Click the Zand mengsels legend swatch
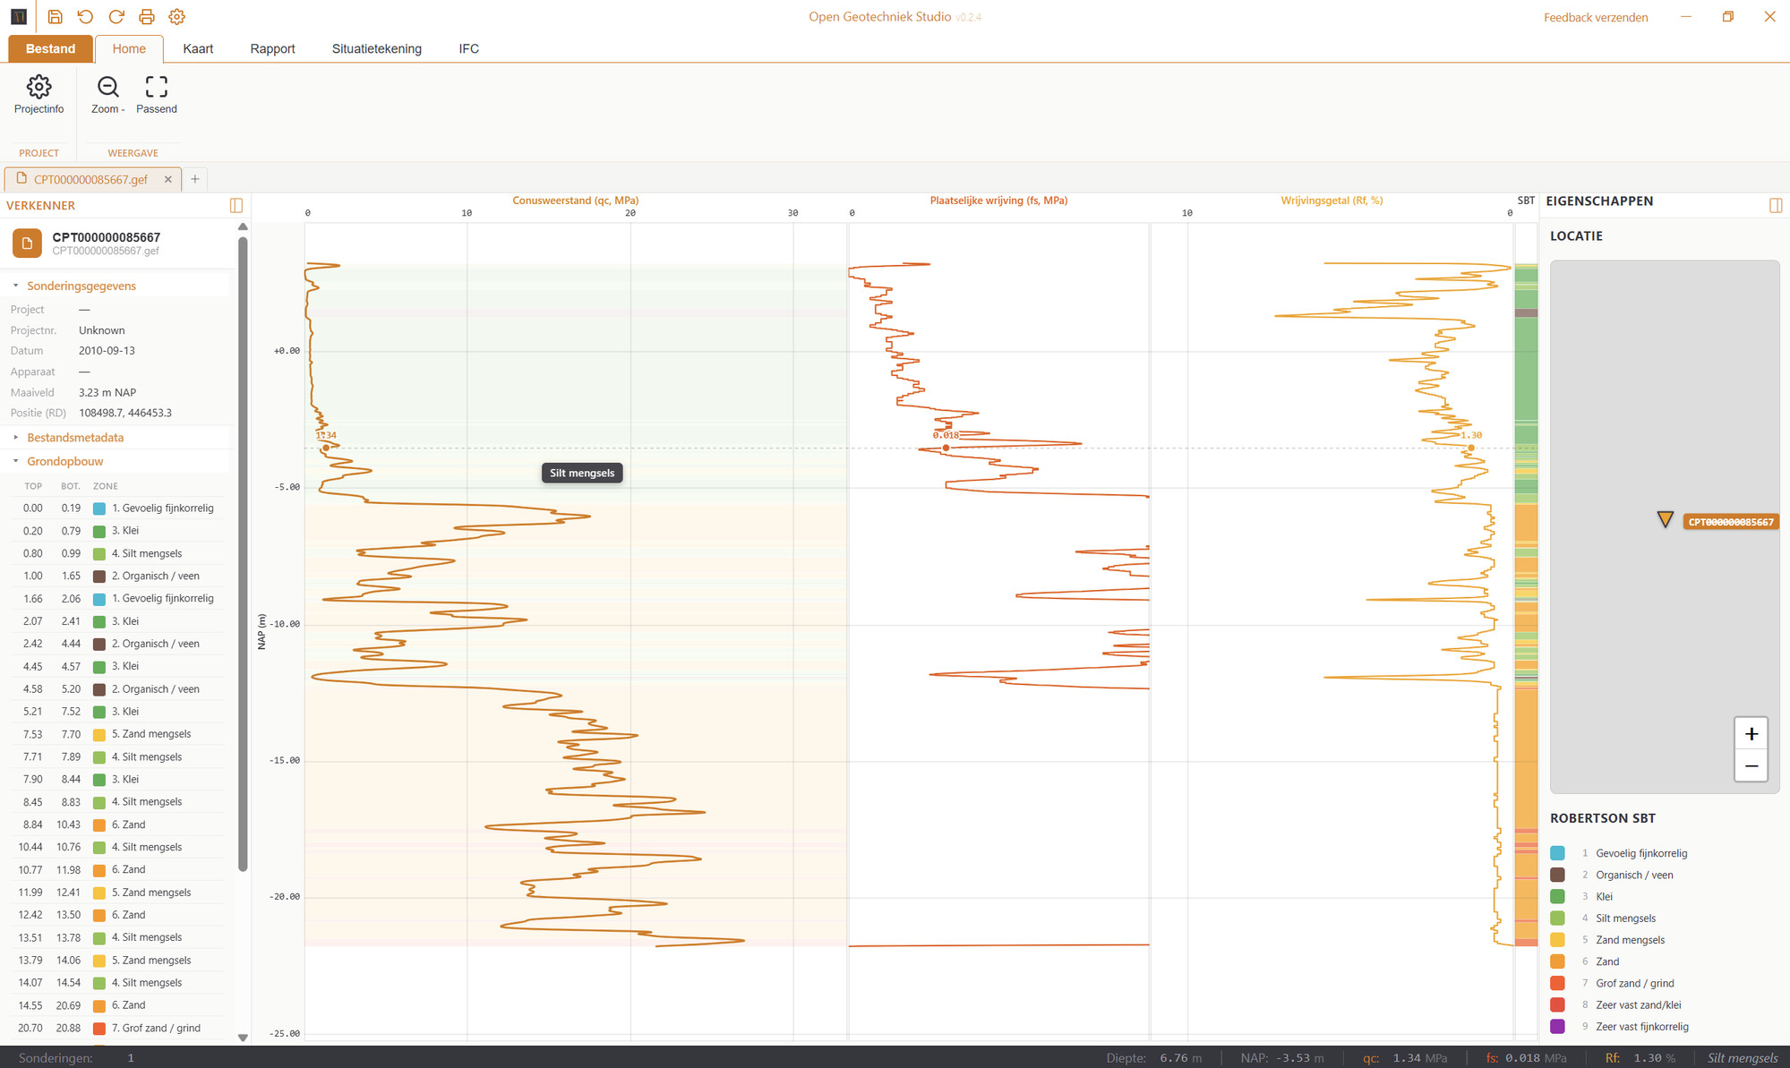The width and height of the screenshot is (1790, 1068). (x=1558, y=940)
